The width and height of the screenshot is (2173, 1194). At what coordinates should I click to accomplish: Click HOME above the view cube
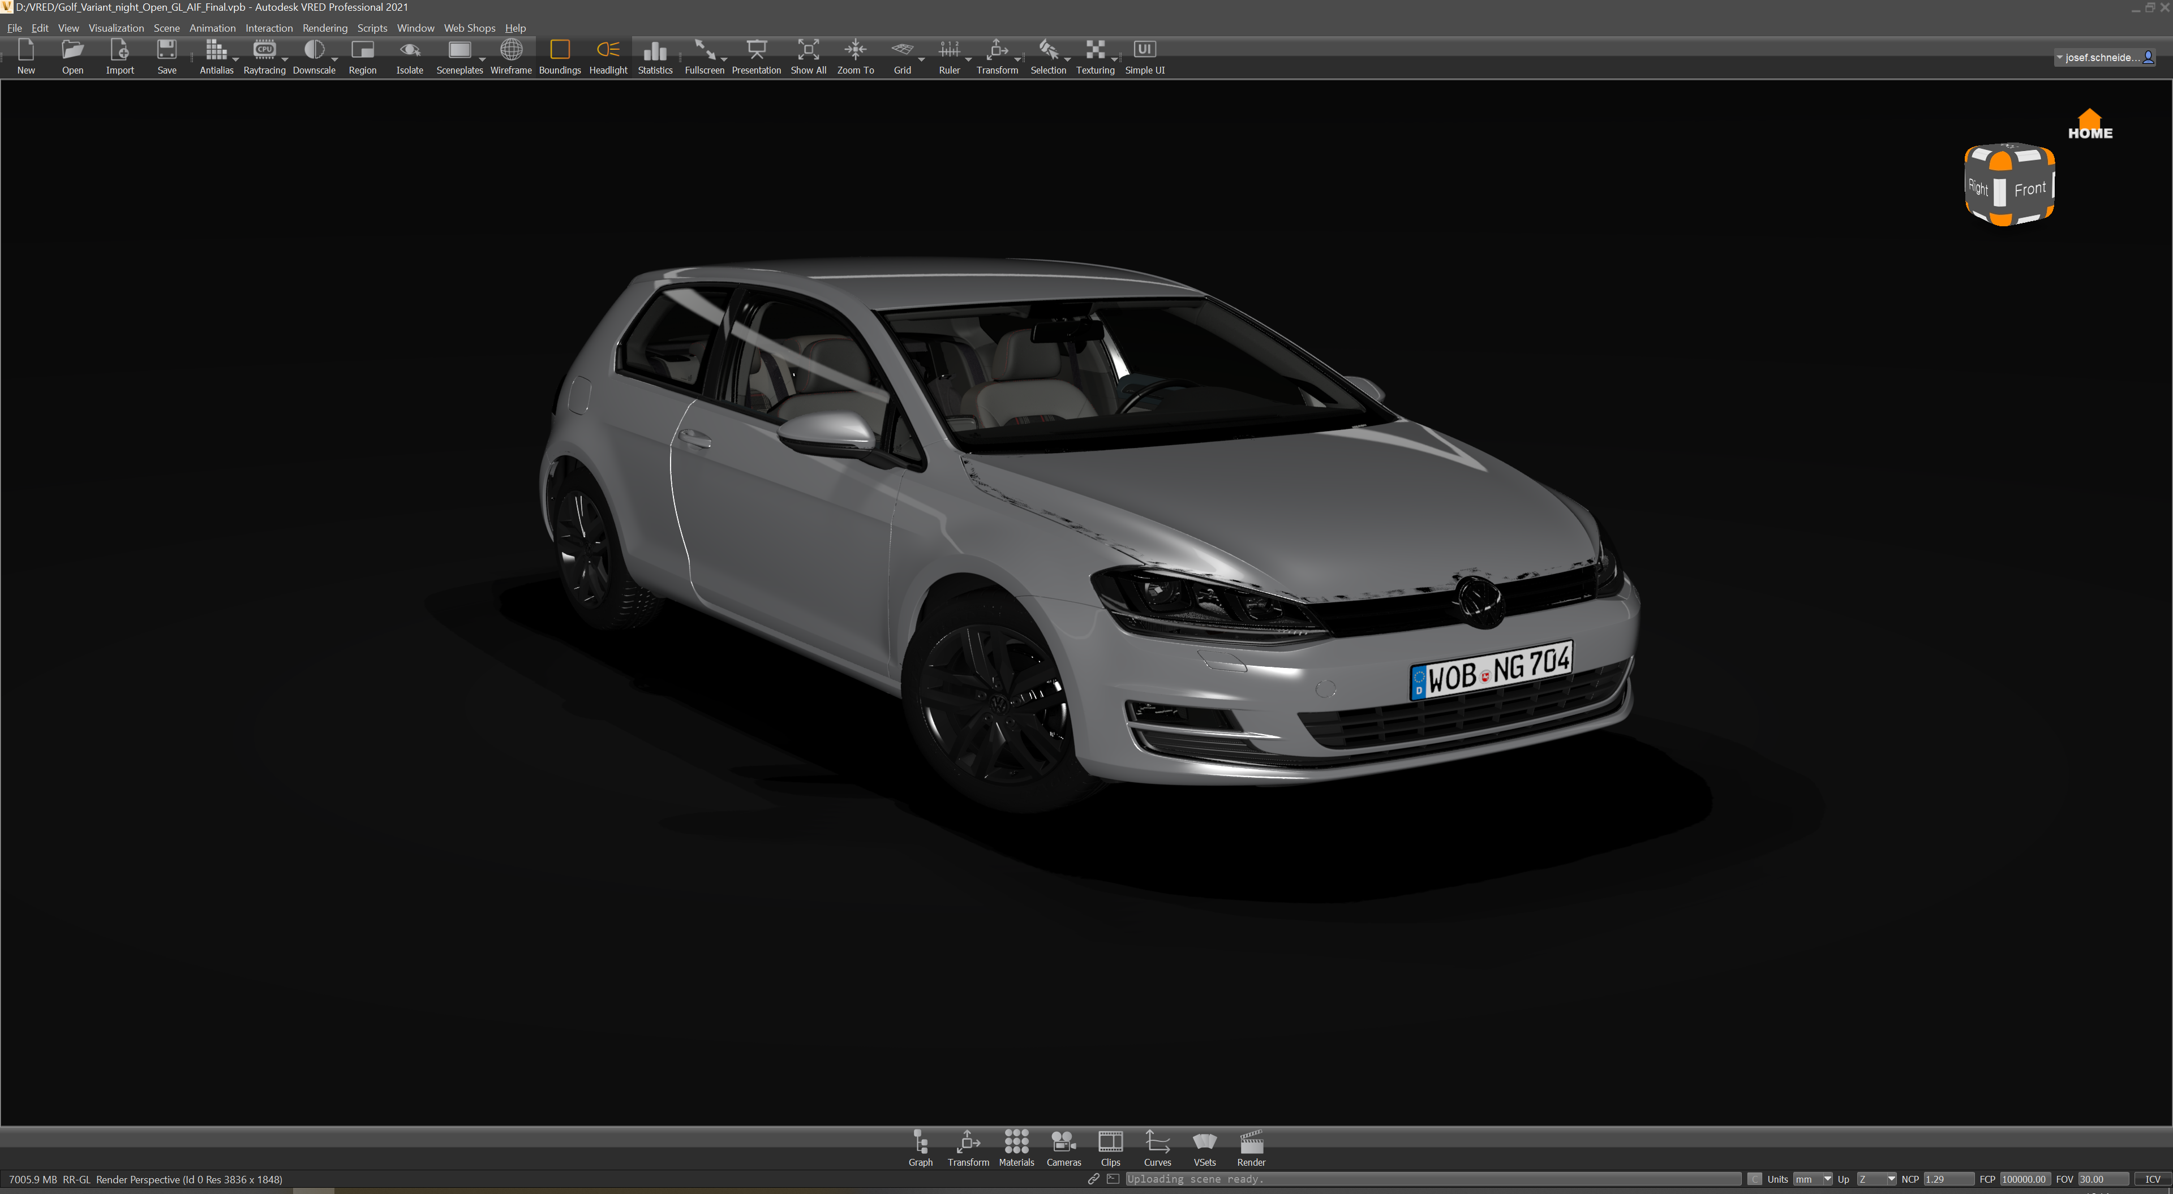(2089, 124)
